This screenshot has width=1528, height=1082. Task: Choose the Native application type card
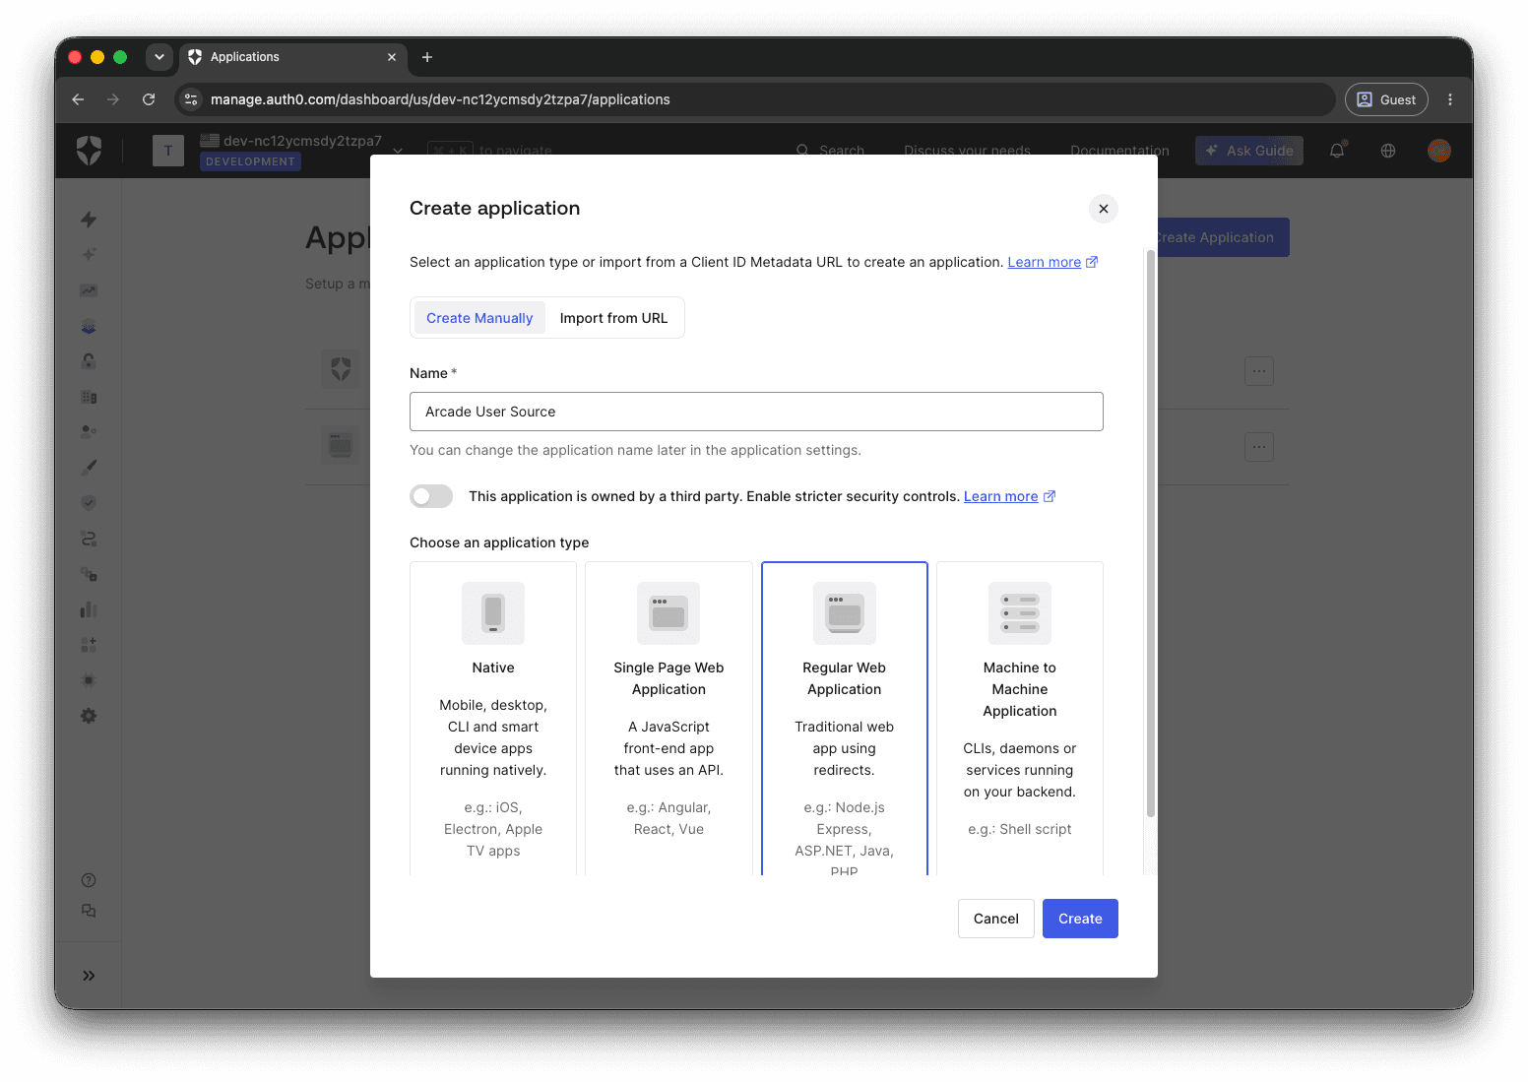click(493, 719)
